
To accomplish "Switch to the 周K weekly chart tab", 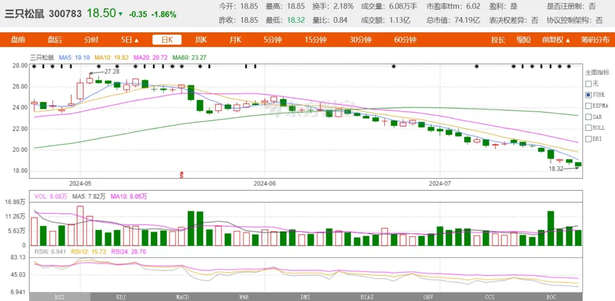I will click(x=201, y=40).
